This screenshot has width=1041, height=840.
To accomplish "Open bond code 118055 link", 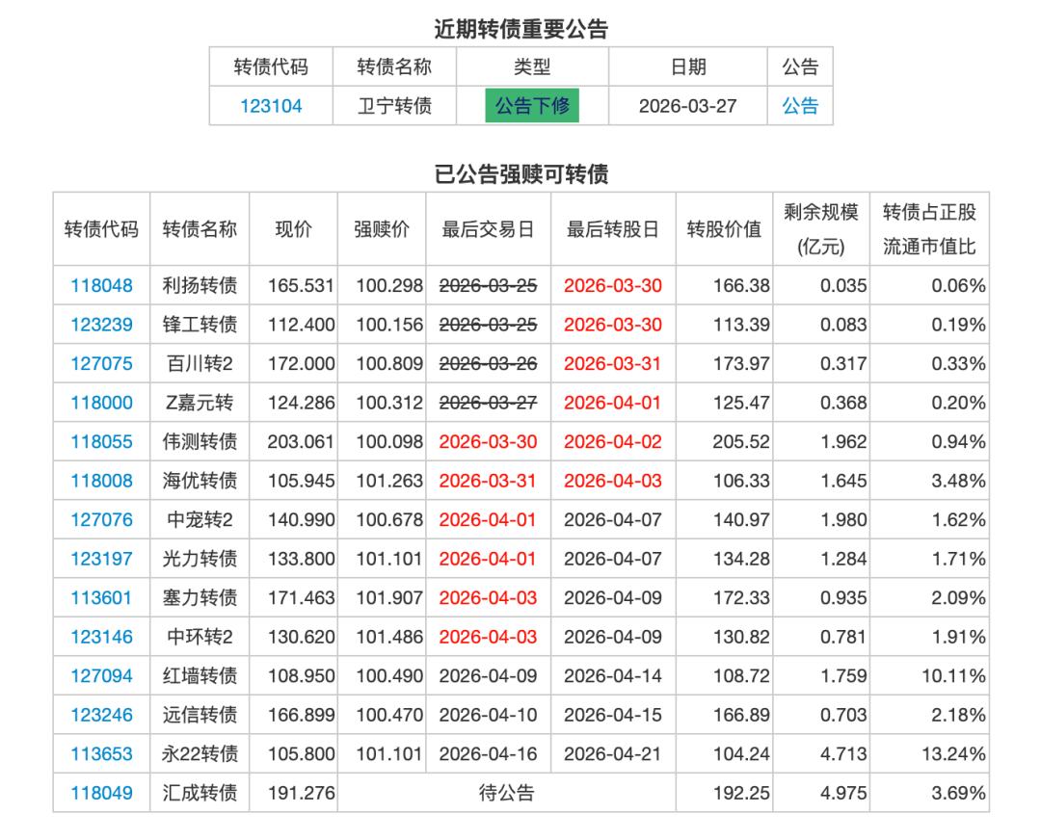I will coord(101,442).
